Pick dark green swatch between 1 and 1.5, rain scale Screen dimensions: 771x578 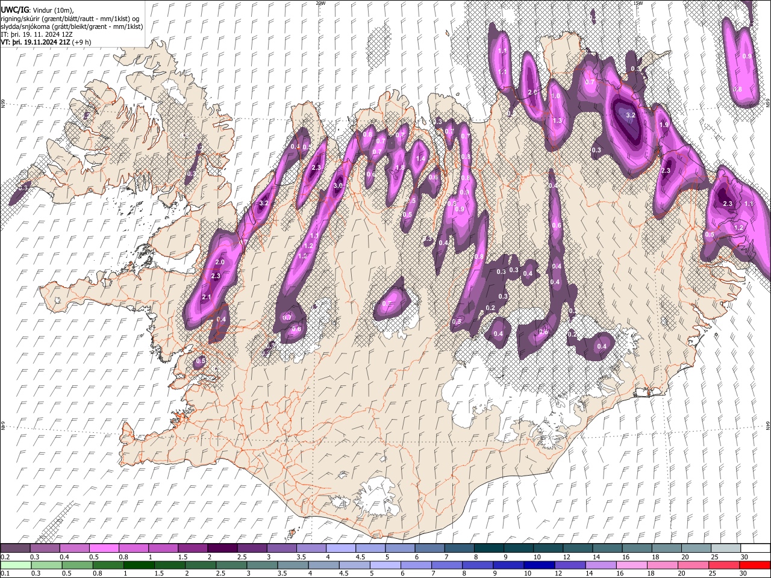click(x=139, y=565)
